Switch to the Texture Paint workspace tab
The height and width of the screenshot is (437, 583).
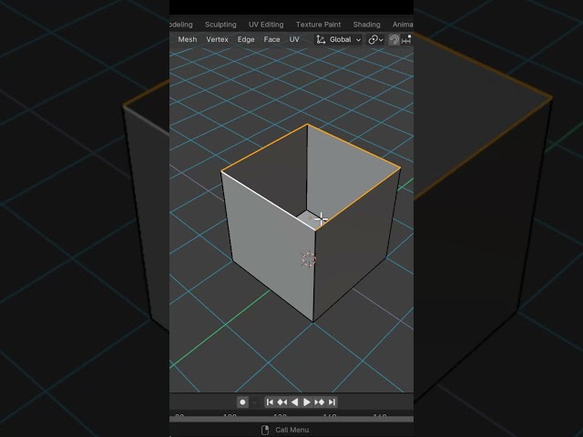click(x=318, y=25)
